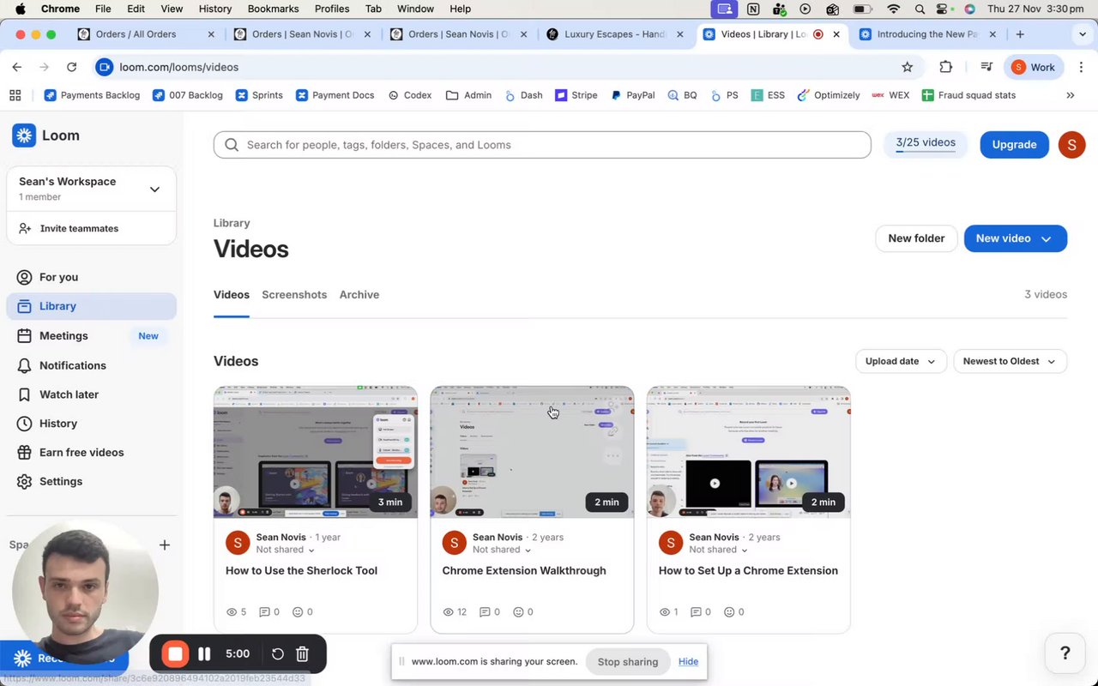Go to For you in the sidebar
The width and height of the screenshot is (1098, 686).
pos(91,277)
